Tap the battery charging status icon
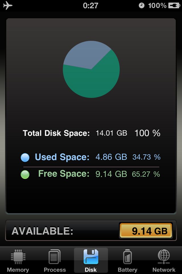Image resolution: width=182 pixels, height=274 pixels. [174, 5]
